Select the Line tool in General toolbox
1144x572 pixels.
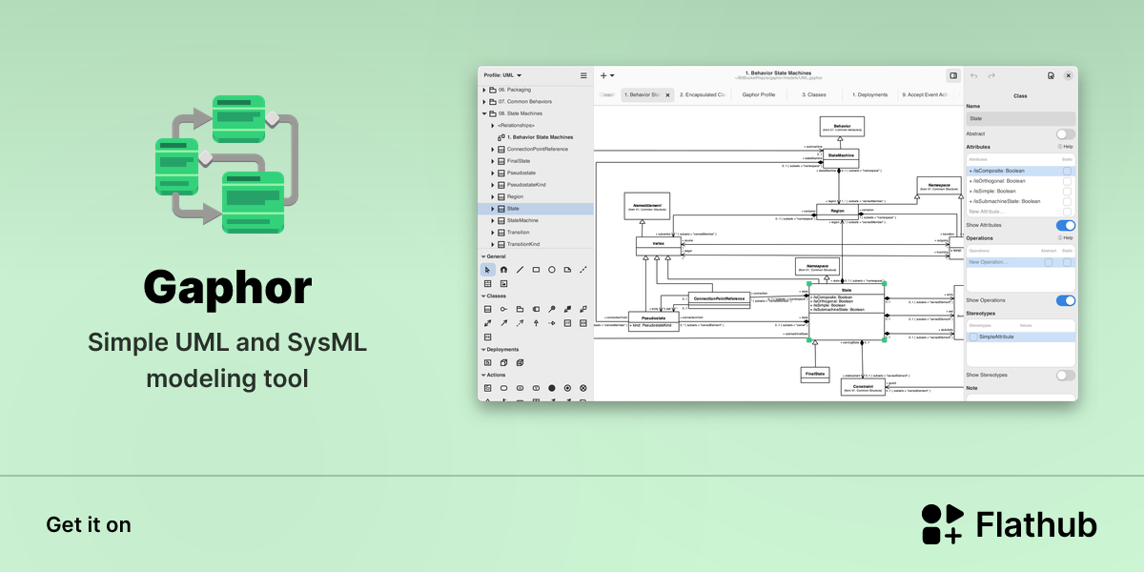pyautogui.click(x=520, y=270)
